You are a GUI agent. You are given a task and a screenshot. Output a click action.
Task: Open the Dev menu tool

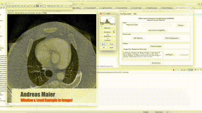[x=48, y=6]
